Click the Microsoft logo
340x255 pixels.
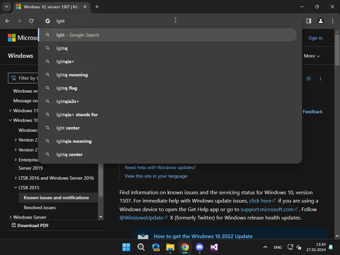tap(23, 38)
